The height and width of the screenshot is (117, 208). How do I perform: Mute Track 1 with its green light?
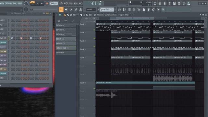[94, 30]
